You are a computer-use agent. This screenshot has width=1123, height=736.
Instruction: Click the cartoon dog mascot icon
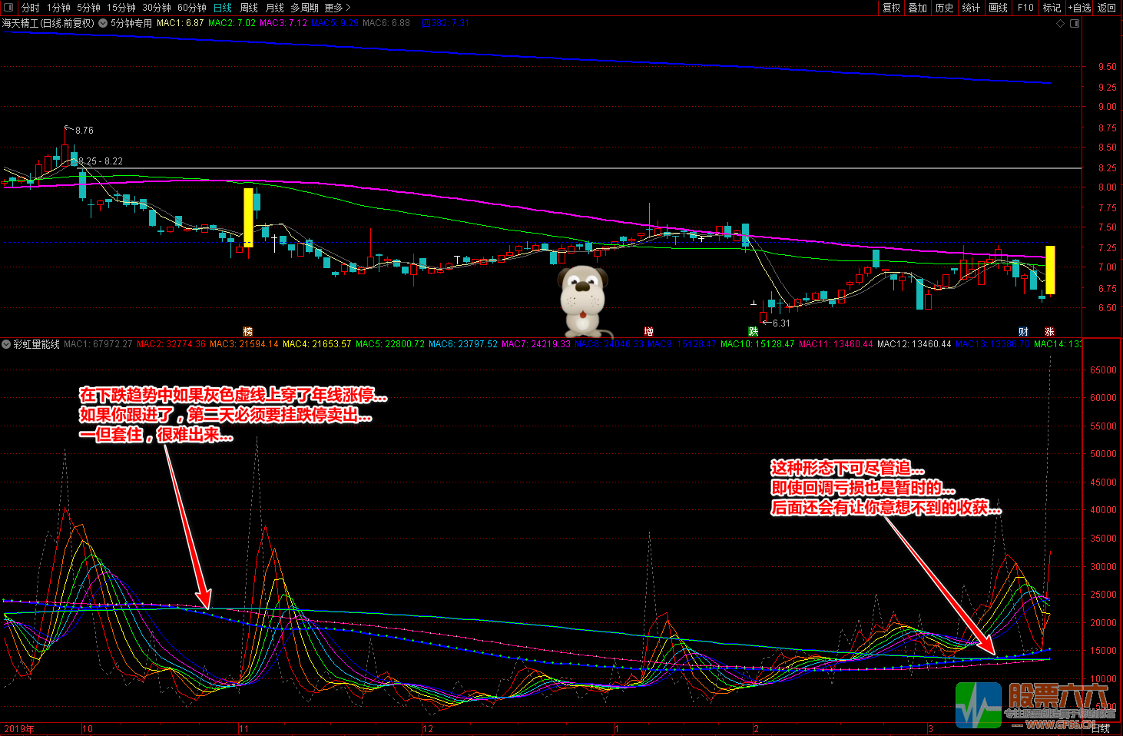pos(582,300)
